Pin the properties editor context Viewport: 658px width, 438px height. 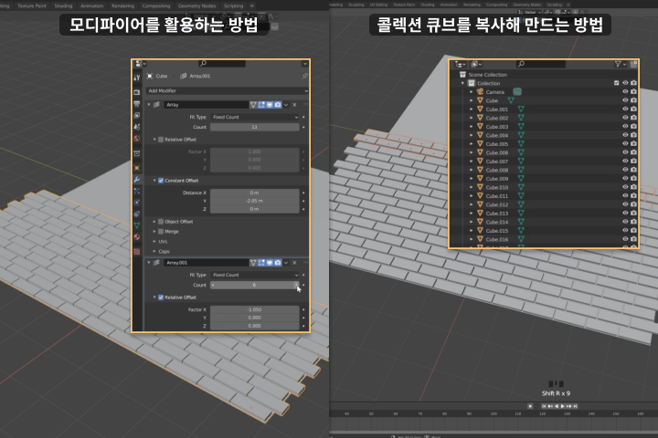[304, 76]
